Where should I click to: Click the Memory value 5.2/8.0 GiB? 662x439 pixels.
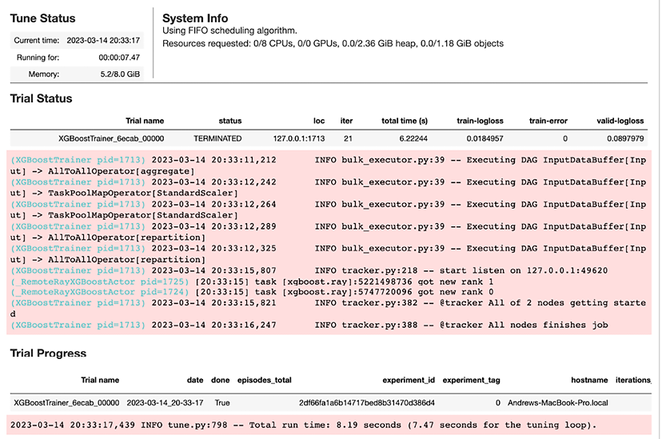point(120,74)
